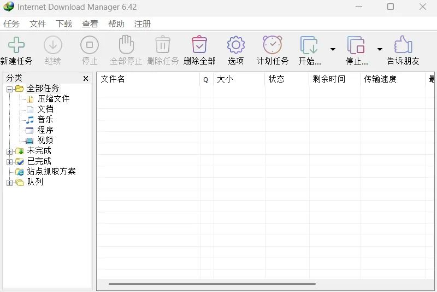This screenshot has width=437, height=292.
Task: Click the 文档 page icon
Action: coord(30,109)
